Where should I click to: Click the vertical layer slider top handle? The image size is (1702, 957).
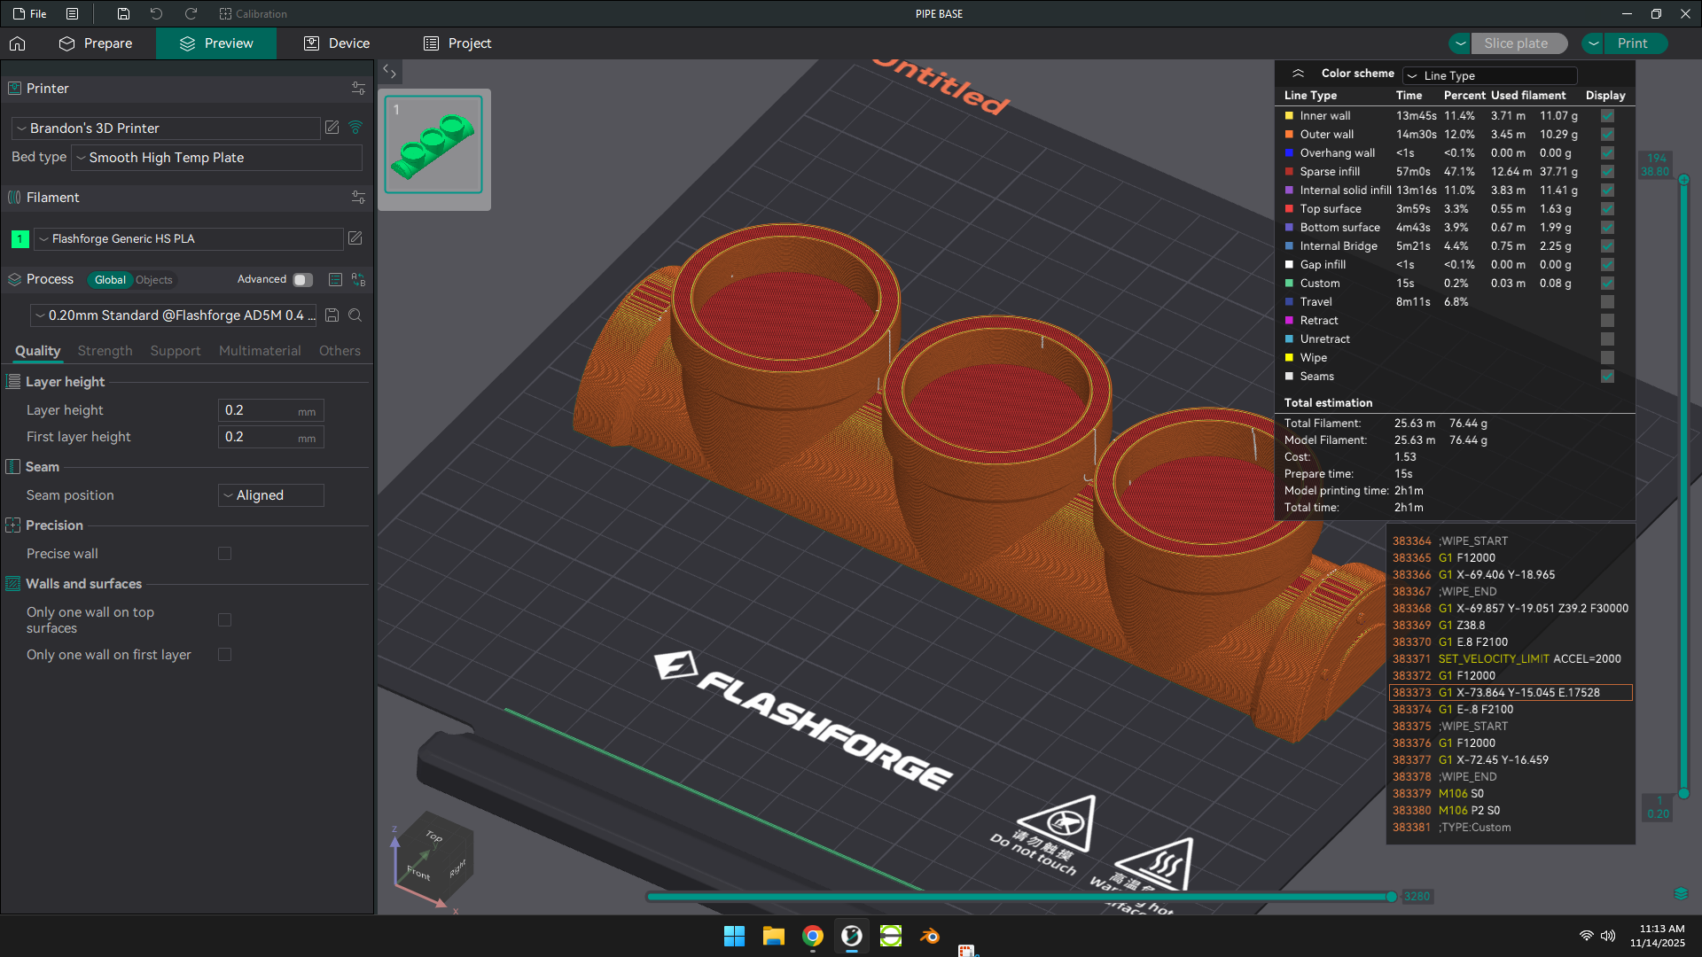tap(1683, 180)
